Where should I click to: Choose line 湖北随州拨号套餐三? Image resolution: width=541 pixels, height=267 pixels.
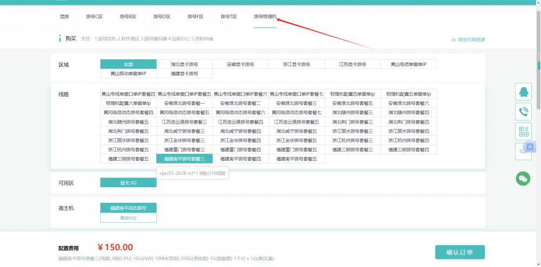coord(353,113)
